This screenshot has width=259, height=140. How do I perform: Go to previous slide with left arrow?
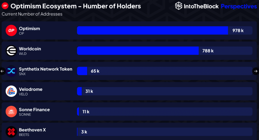3,71
